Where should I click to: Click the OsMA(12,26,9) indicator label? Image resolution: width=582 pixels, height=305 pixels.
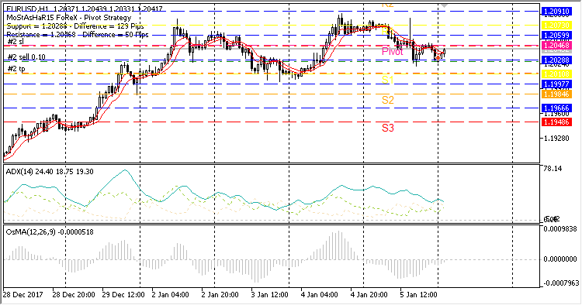pyautogui.click(x=50, y=232)
